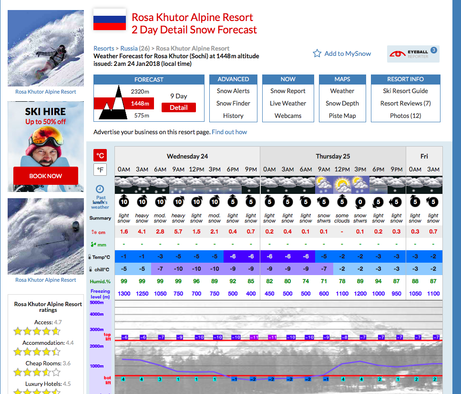This screenshot has width=461, height=394.
Task: Open snowboarder photo thumbnail
Action: pyautogui.click(x=46, y=48)
